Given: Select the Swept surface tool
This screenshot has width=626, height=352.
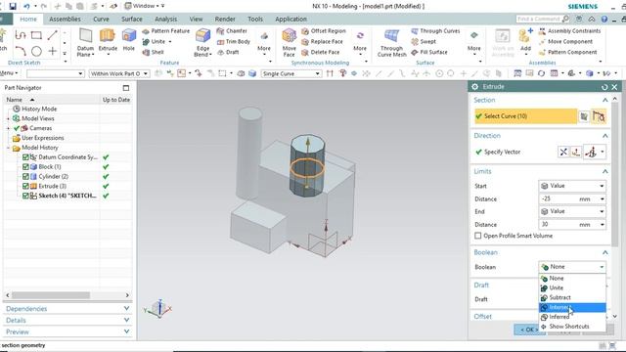Looking at the screenshot, I should [424, 41].
